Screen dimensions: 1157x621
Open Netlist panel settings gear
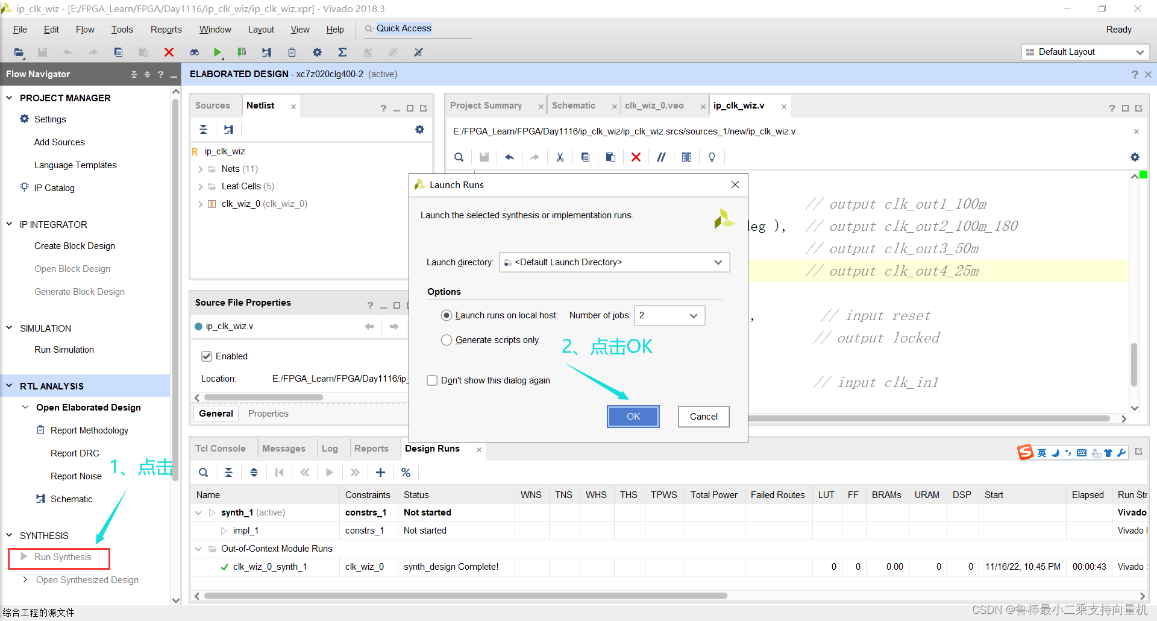[419, 130]
